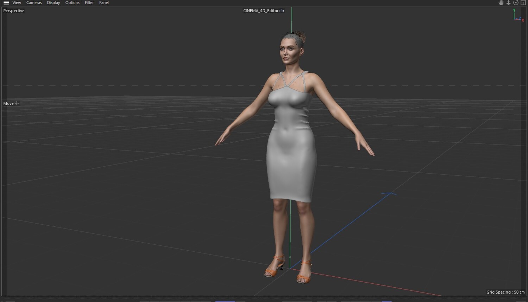
Task: Open the Display menu
Action: [x=54, y=2]
